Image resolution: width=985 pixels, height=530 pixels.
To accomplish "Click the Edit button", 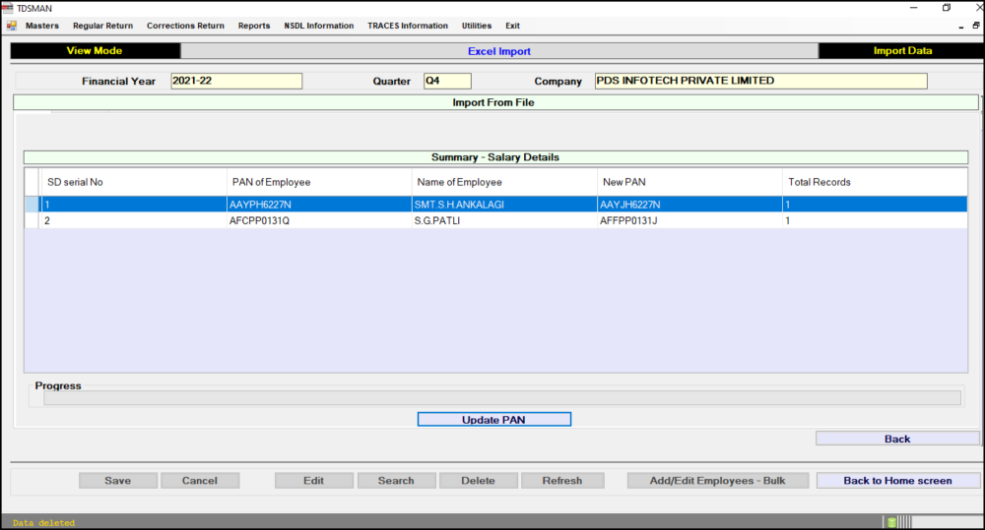I will pos(313,481).
